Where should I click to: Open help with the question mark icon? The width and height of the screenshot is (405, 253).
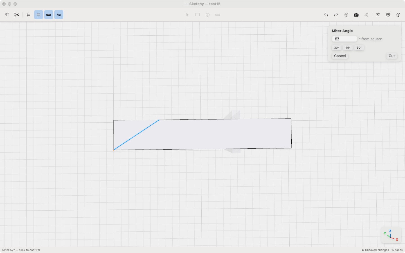pyautogui.click(x=398, y=15)
